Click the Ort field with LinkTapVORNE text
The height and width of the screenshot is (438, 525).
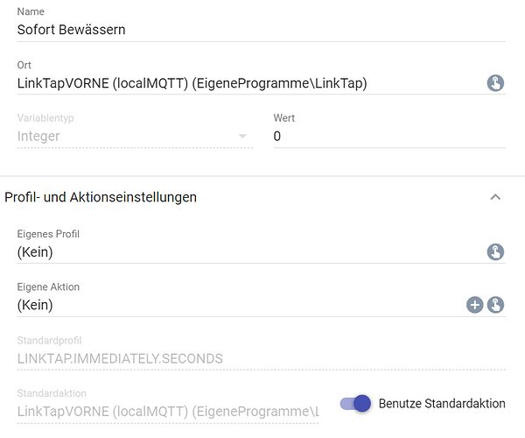[x=251, y=83]
